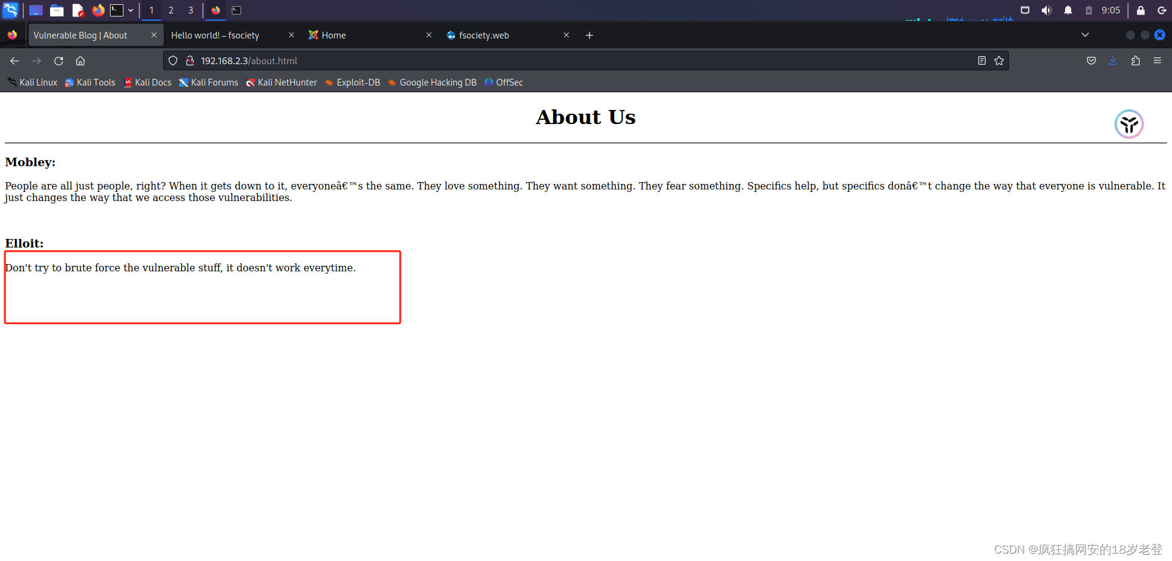Reload the current page
The height and width of the screenshot is (561, 1172).
point(59,61)
